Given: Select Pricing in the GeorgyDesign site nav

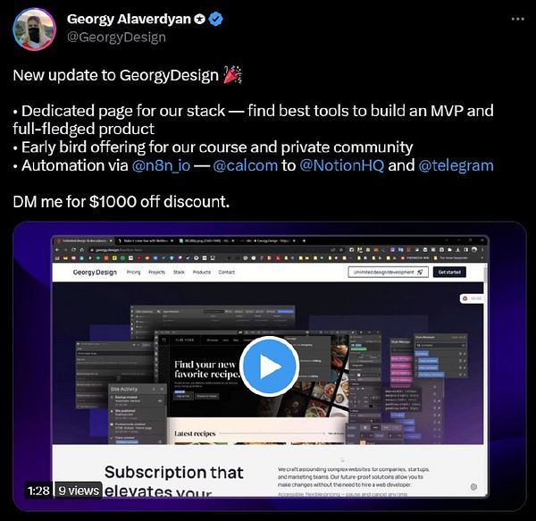Looking at the screenshot, I should coord(133,273).
